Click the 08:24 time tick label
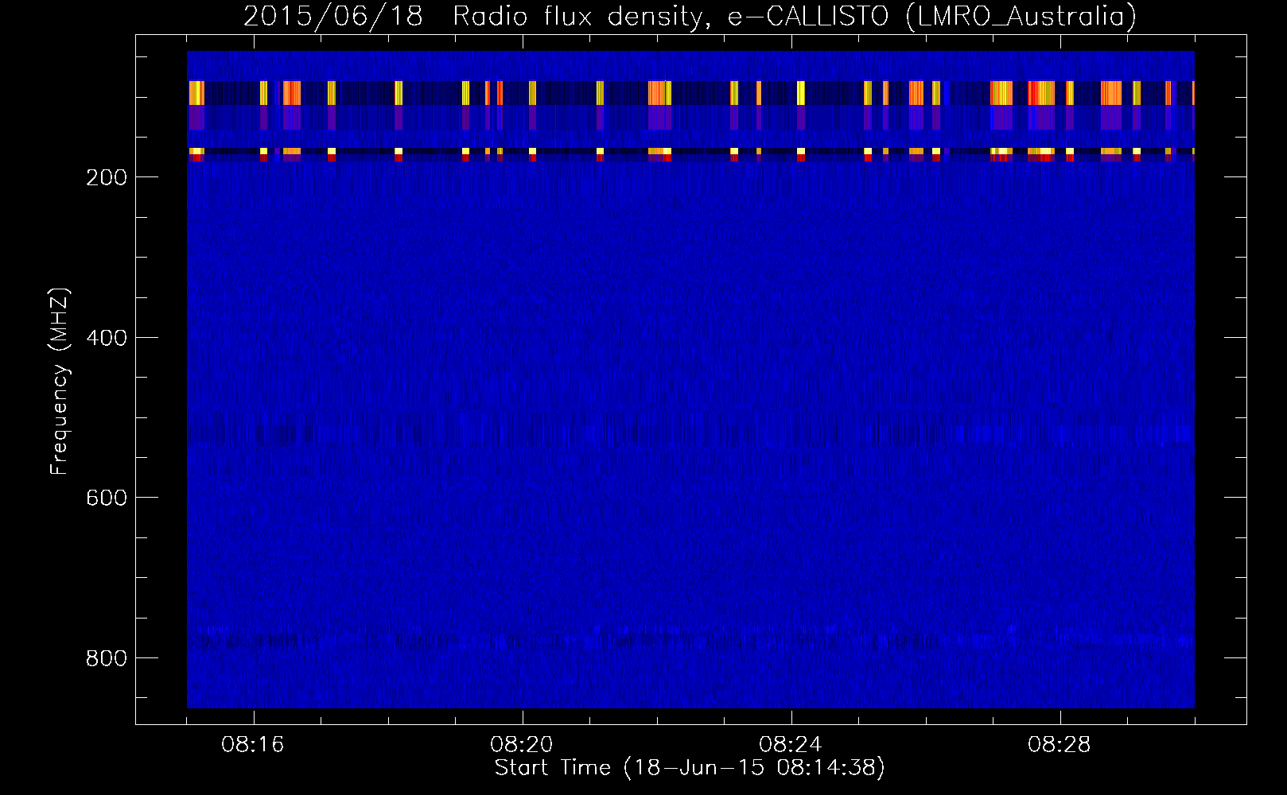The height and width of the screenshot is (795, 1287). pos(791,745)
